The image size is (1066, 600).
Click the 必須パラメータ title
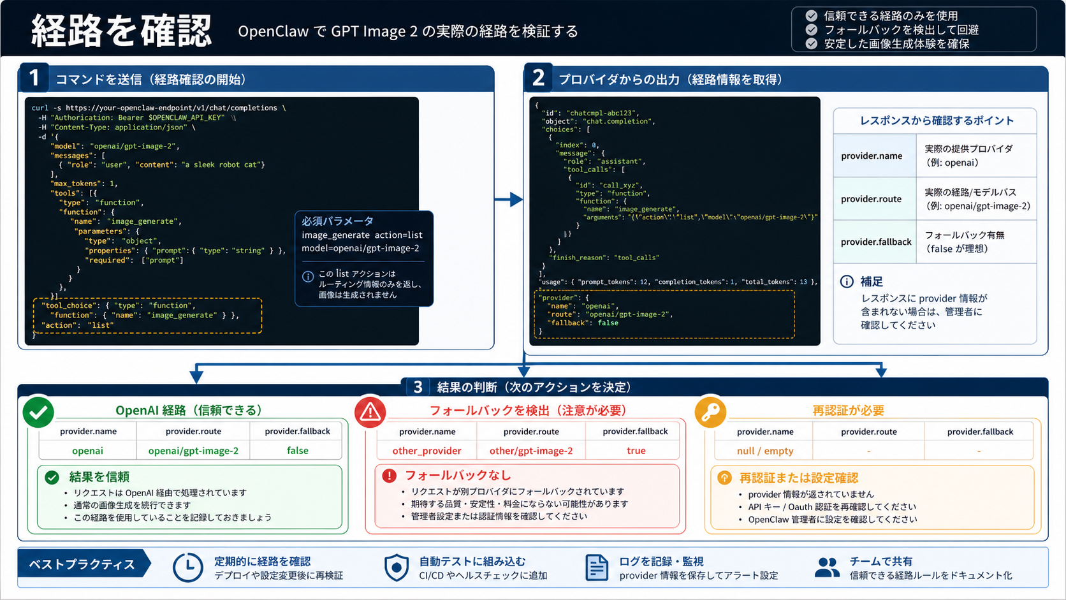[x=337, y=221]
